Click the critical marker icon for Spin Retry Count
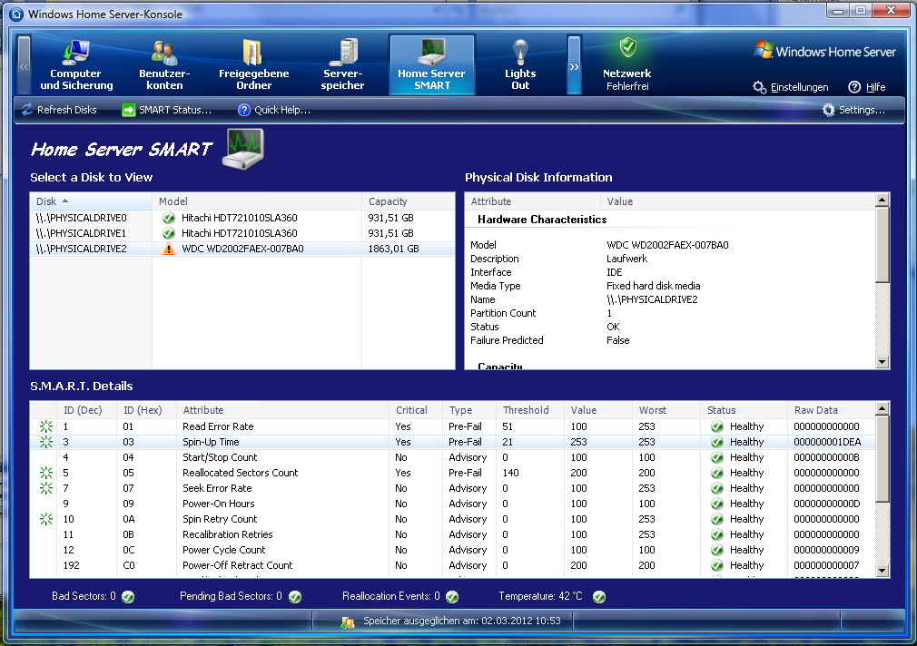Screen dimensions: 917x646 46,519
